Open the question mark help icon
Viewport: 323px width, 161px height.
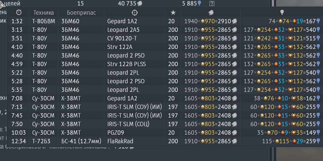pos(212,3)
